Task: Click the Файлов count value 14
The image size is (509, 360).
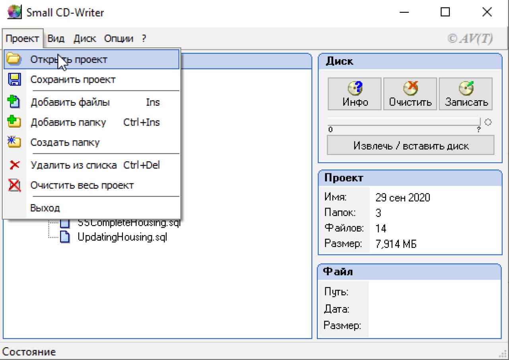Action: click(381, 228)
